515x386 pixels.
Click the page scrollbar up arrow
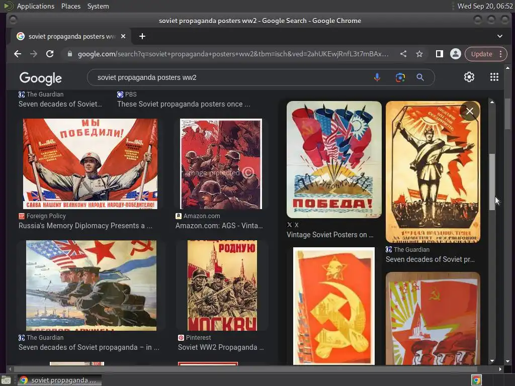[x=508, y=68]
